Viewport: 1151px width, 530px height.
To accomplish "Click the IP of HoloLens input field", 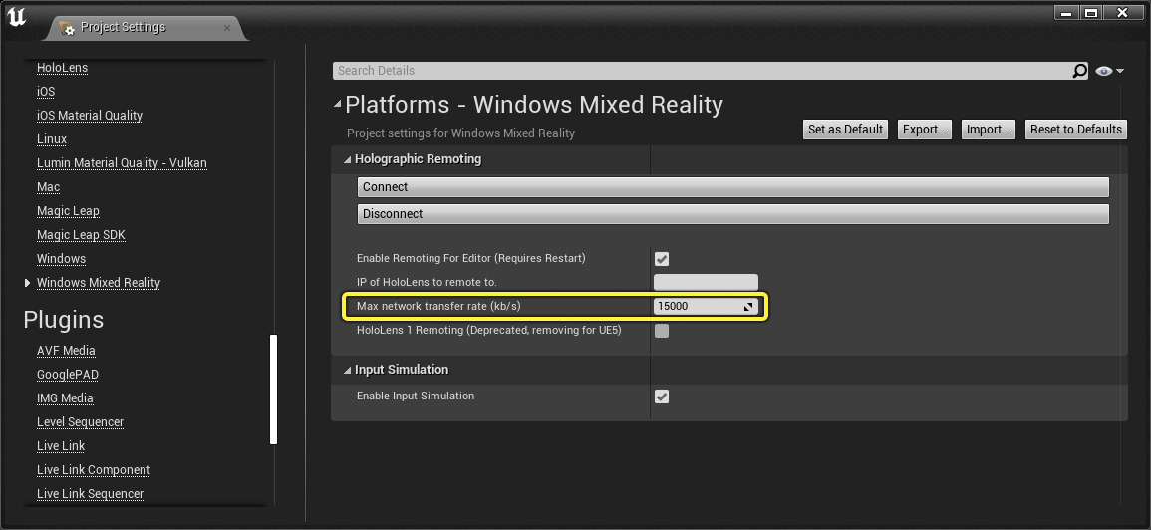I will click(x=706, y=283).
